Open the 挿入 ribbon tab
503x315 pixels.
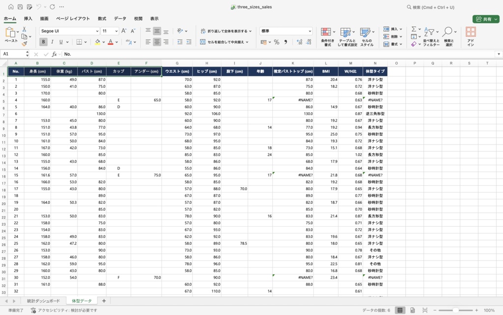28,19
